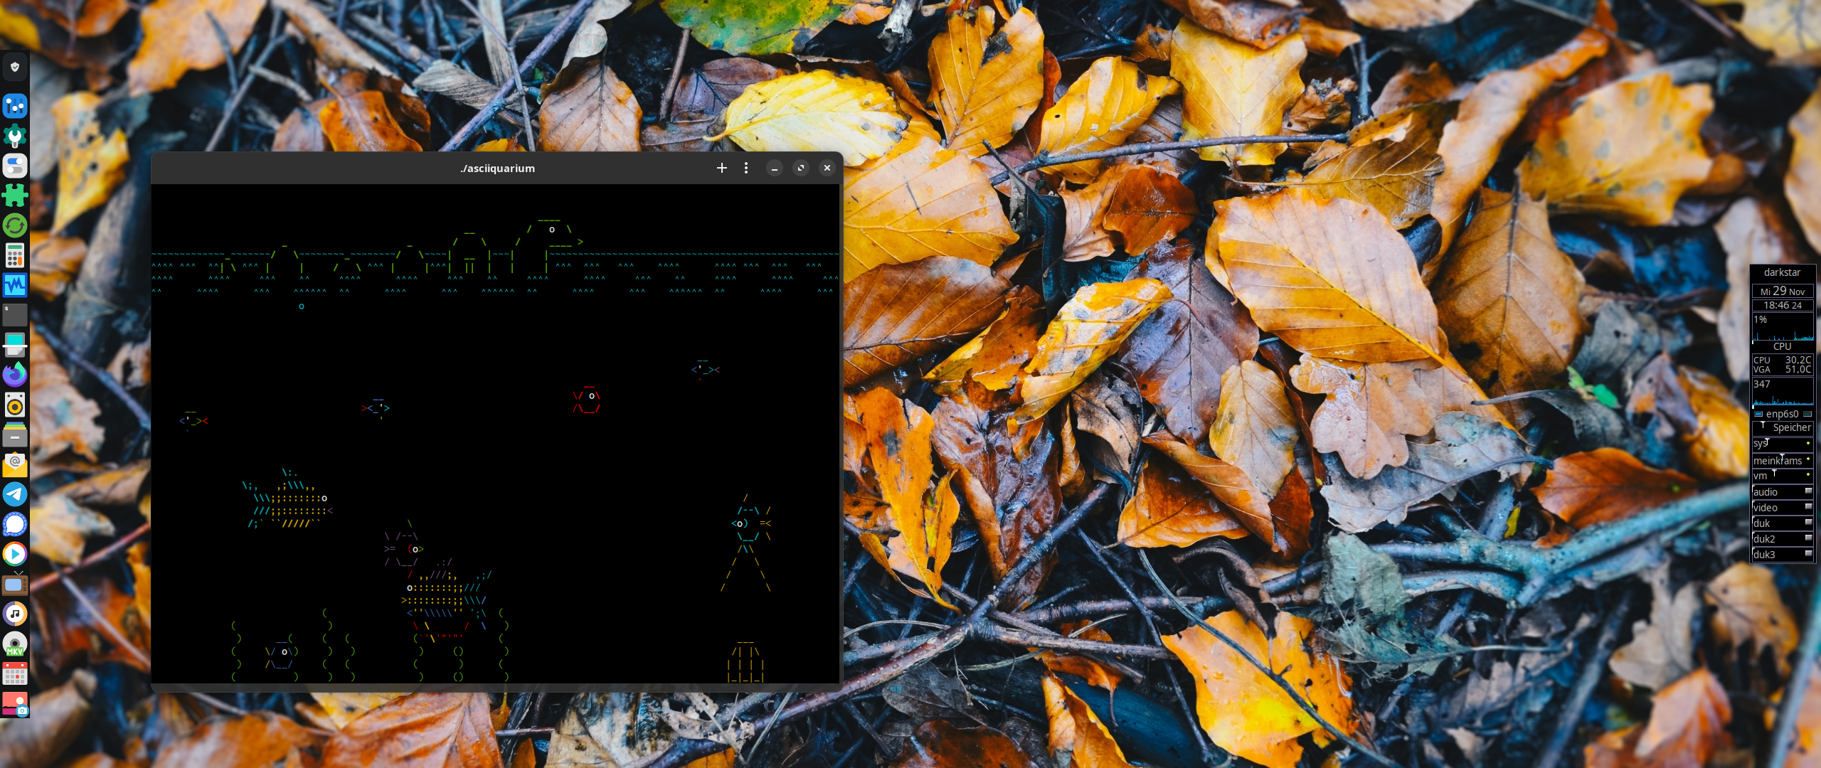
Task: Click the date display Mi 29 Nov
Action: click(x=1782, y=291)
